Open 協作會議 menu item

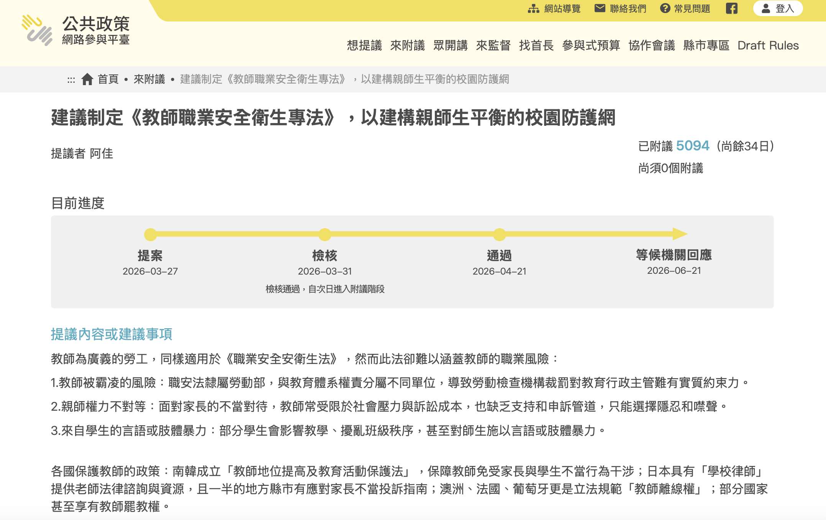(651, 45)
